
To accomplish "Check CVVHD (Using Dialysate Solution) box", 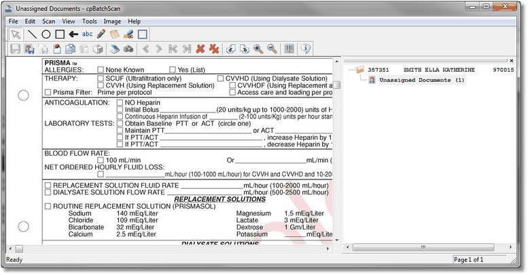I will 220,79.
